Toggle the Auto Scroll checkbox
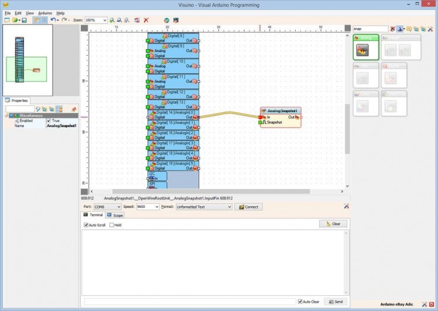 tap(87, 225)
